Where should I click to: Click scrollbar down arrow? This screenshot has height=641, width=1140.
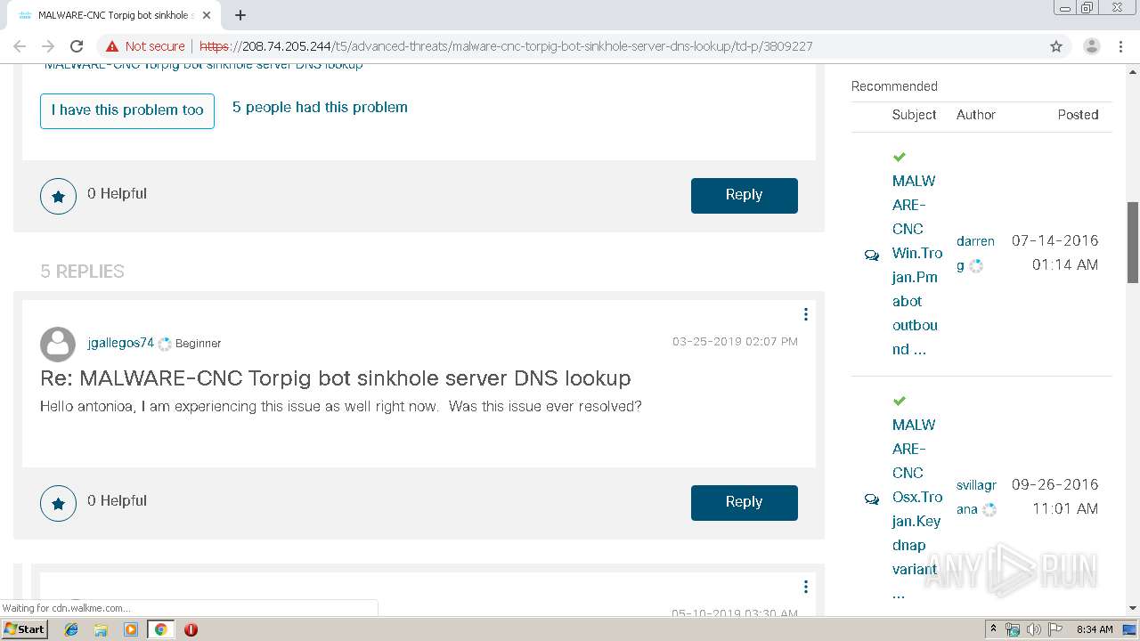click(1133, 608)
